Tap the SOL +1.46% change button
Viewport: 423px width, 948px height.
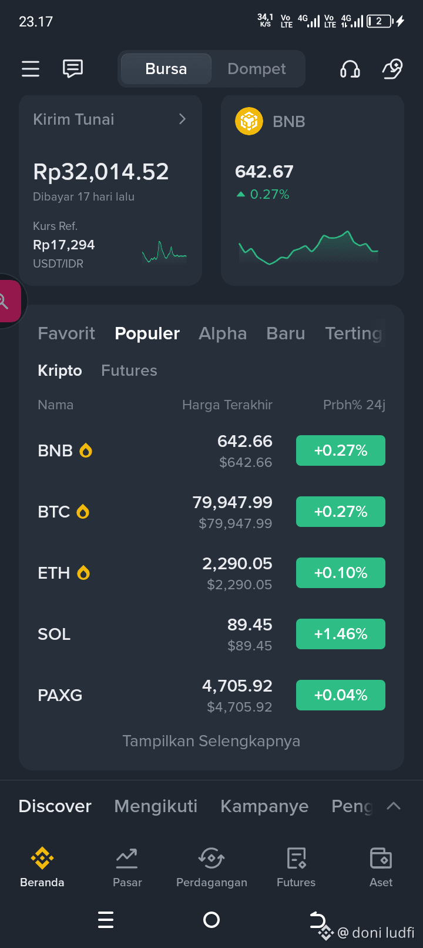[x=341, y=634]
